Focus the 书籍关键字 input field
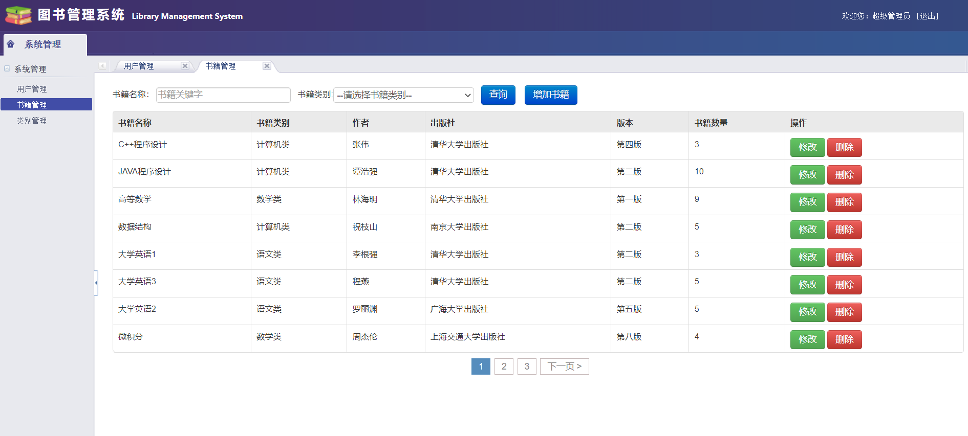This screenshot has width=968, height=436. pos(223,95)
